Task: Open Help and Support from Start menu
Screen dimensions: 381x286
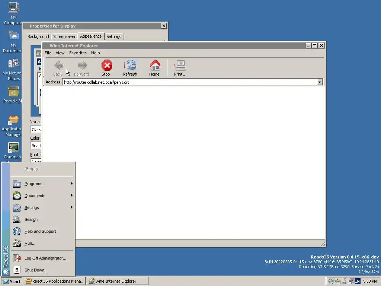Action: click(42, 231)
